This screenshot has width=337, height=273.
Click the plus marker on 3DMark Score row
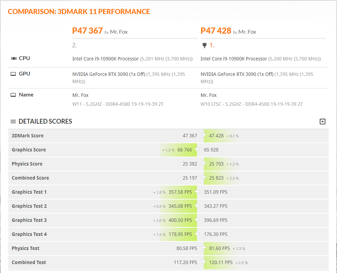[x=204, y=135]
